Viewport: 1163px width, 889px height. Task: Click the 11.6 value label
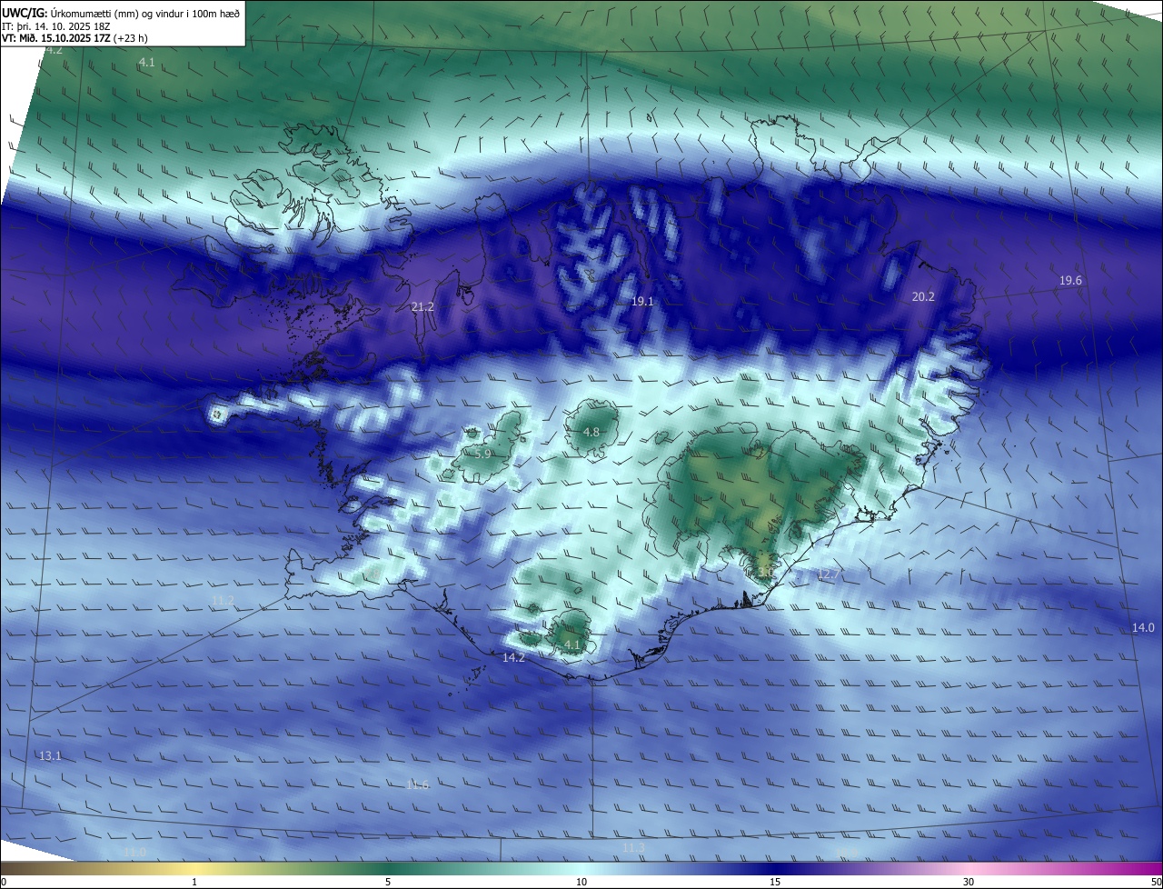click(417, 785)
